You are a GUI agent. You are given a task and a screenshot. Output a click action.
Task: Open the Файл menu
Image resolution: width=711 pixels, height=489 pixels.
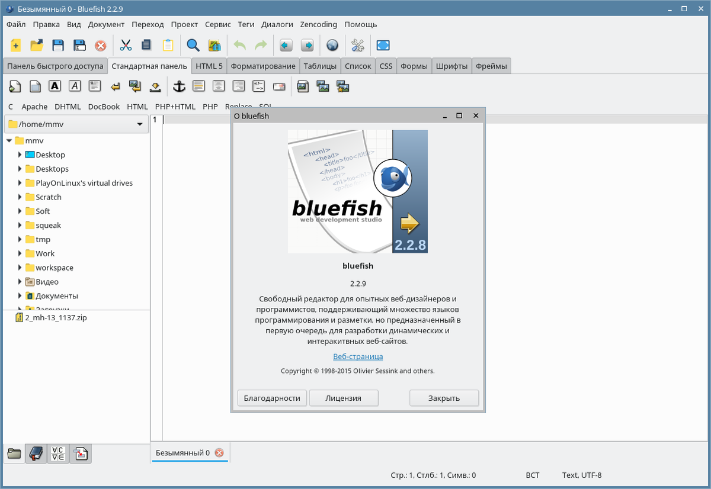16,24
